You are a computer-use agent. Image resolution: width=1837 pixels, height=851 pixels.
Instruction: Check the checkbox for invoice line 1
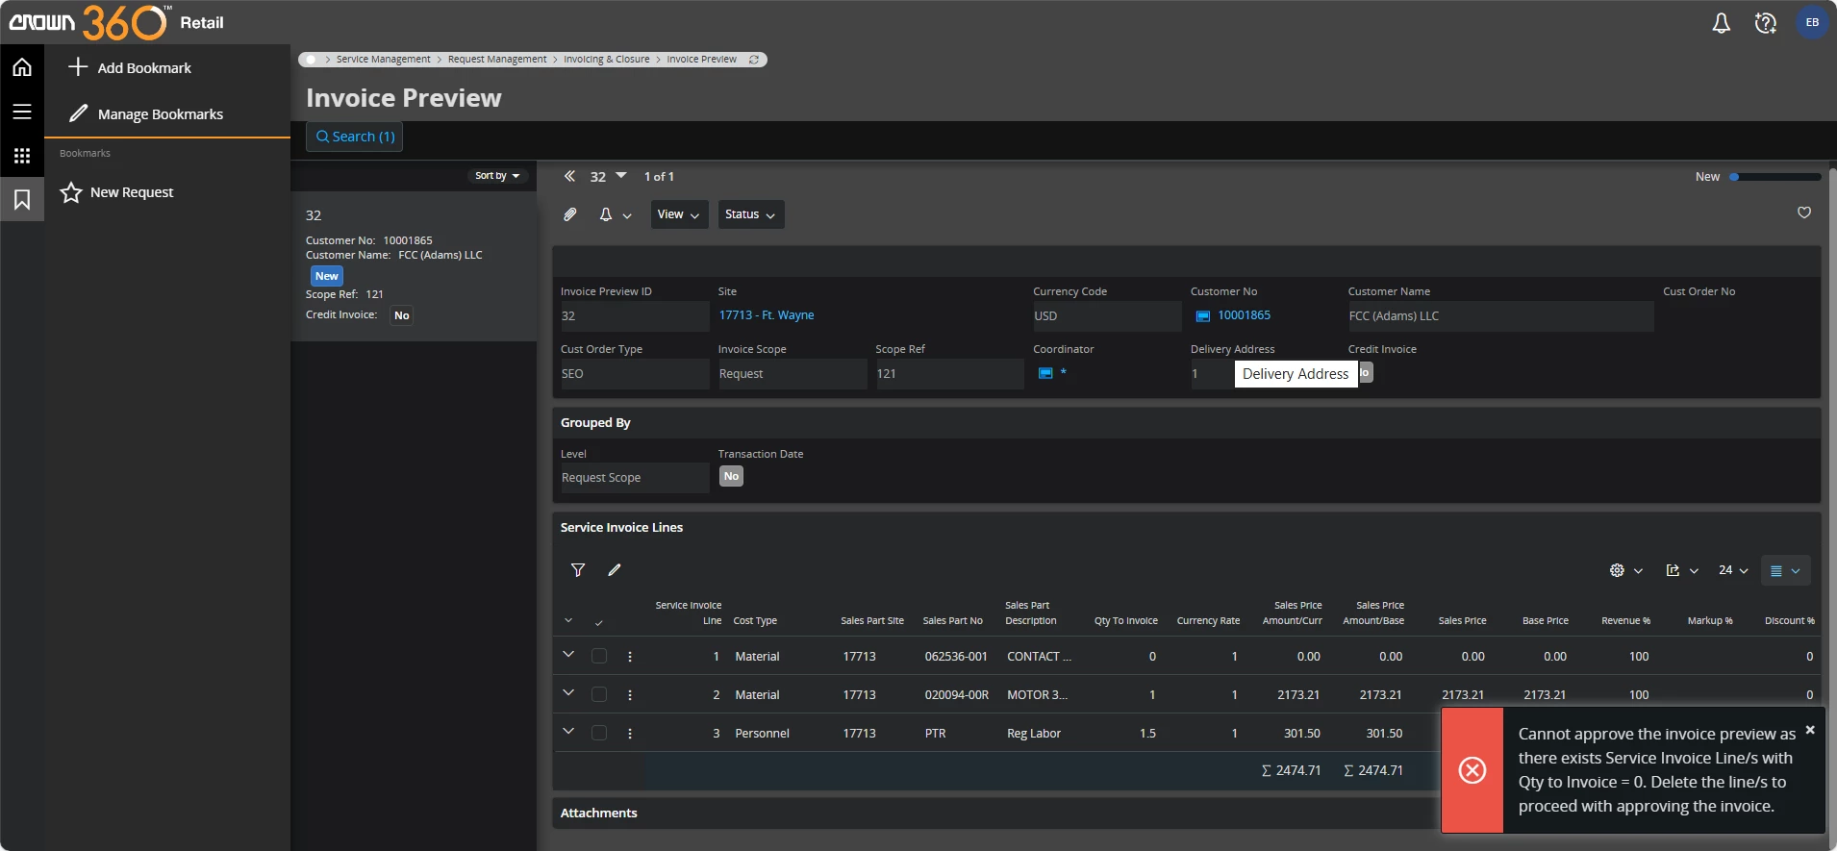(x=599, y=656)
